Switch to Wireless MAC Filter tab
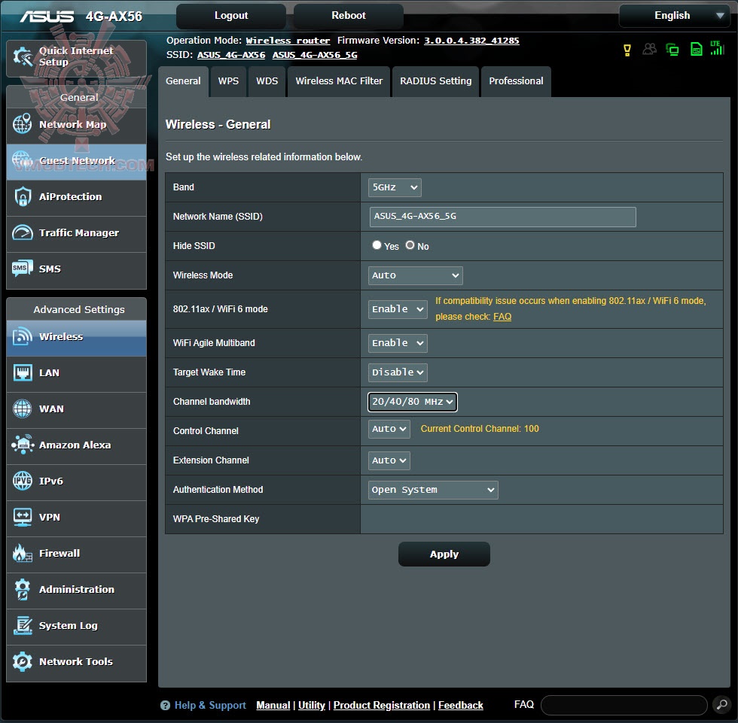Image resolution: width=738 pixels, height=723 pixels. pyautogui.click(x=339, y=81)
